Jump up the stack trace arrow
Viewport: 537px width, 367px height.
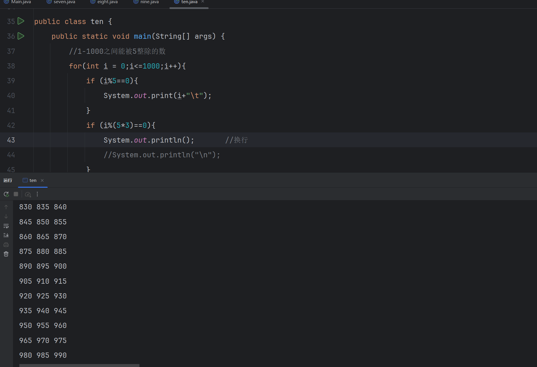[6, 207]
